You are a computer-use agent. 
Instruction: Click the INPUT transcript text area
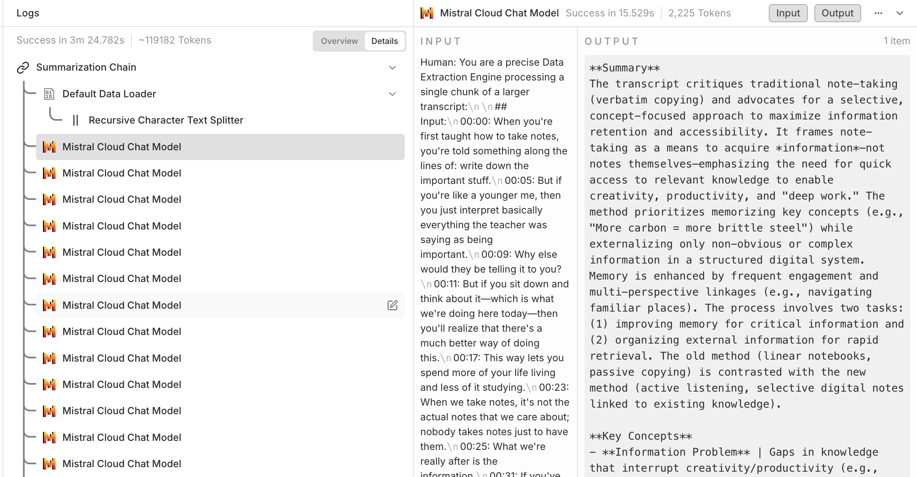tap(494, 246)
